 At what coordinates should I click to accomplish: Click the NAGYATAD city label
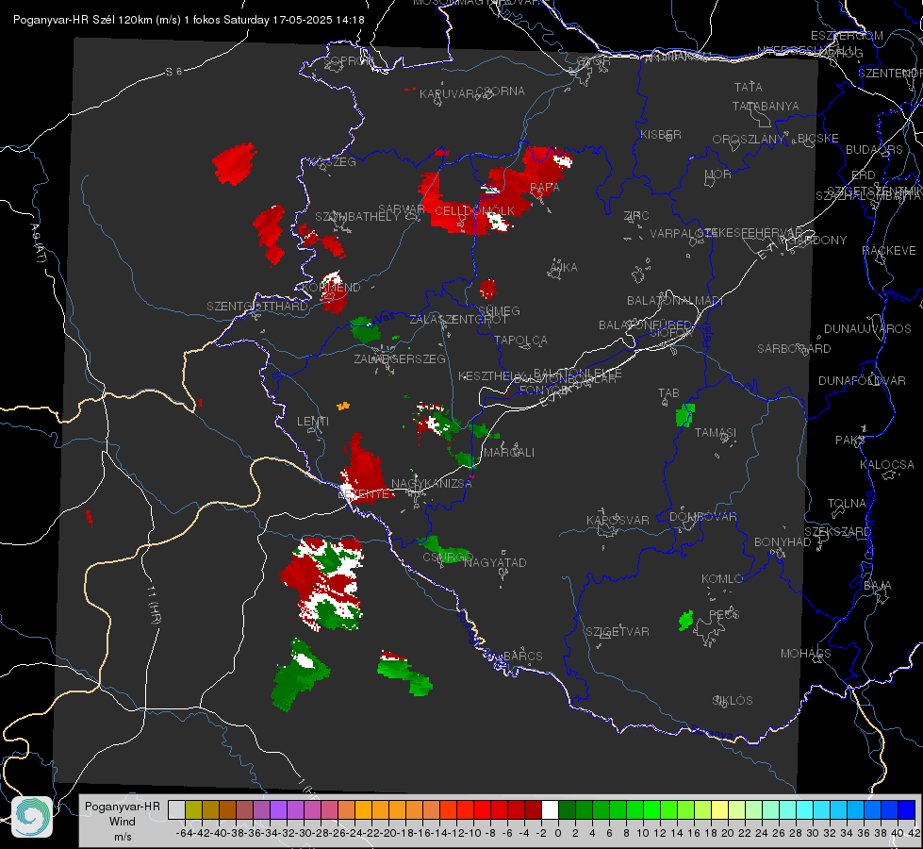(495, 562)
